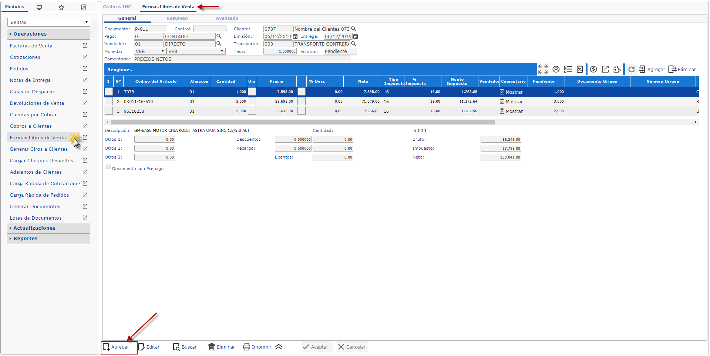The width and height of the screenshot is (710, 356).
Task: Switch to the Resumen tab
Action: (x=177, y=18)
